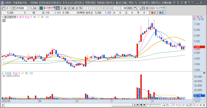Click the 매도 sell button
Viewport: 207px width, 108px height.
[161, 13]
